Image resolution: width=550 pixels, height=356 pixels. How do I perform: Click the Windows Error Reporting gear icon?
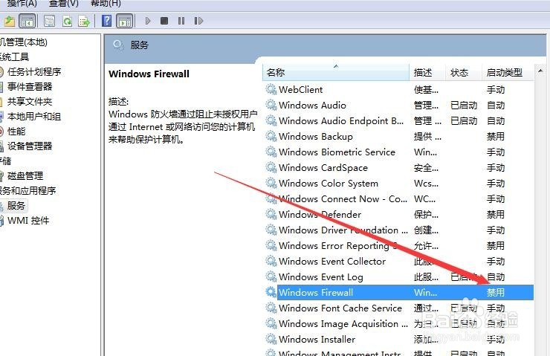coord(271,245)
